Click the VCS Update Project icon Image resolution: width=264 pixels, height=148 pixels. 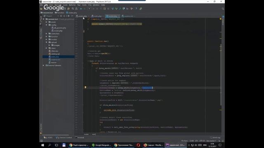pos(113,9)
